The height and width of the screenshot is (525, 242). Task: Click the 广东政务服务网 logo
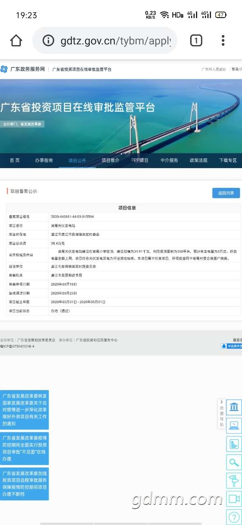(x=23, y=69)
